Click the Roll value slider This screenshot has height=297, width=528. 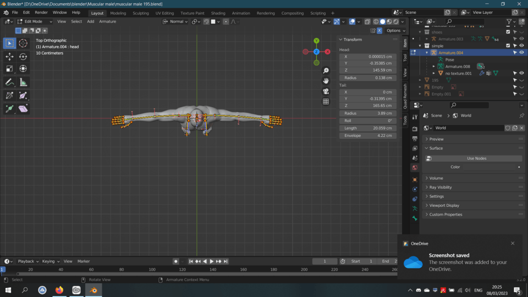(x=368, y=120)
